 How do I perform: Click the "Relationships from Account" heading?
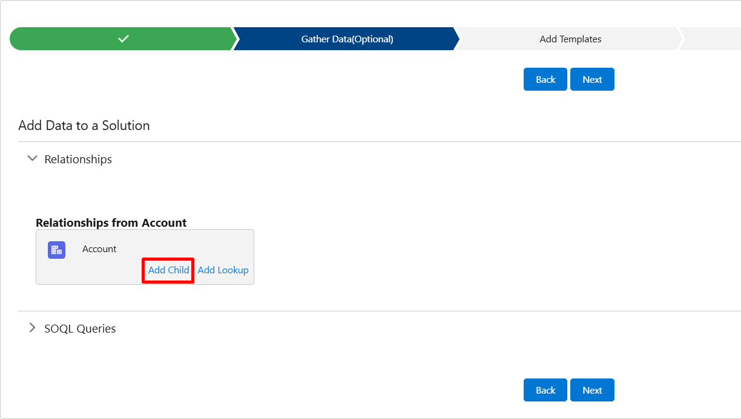tap(111, 222)
